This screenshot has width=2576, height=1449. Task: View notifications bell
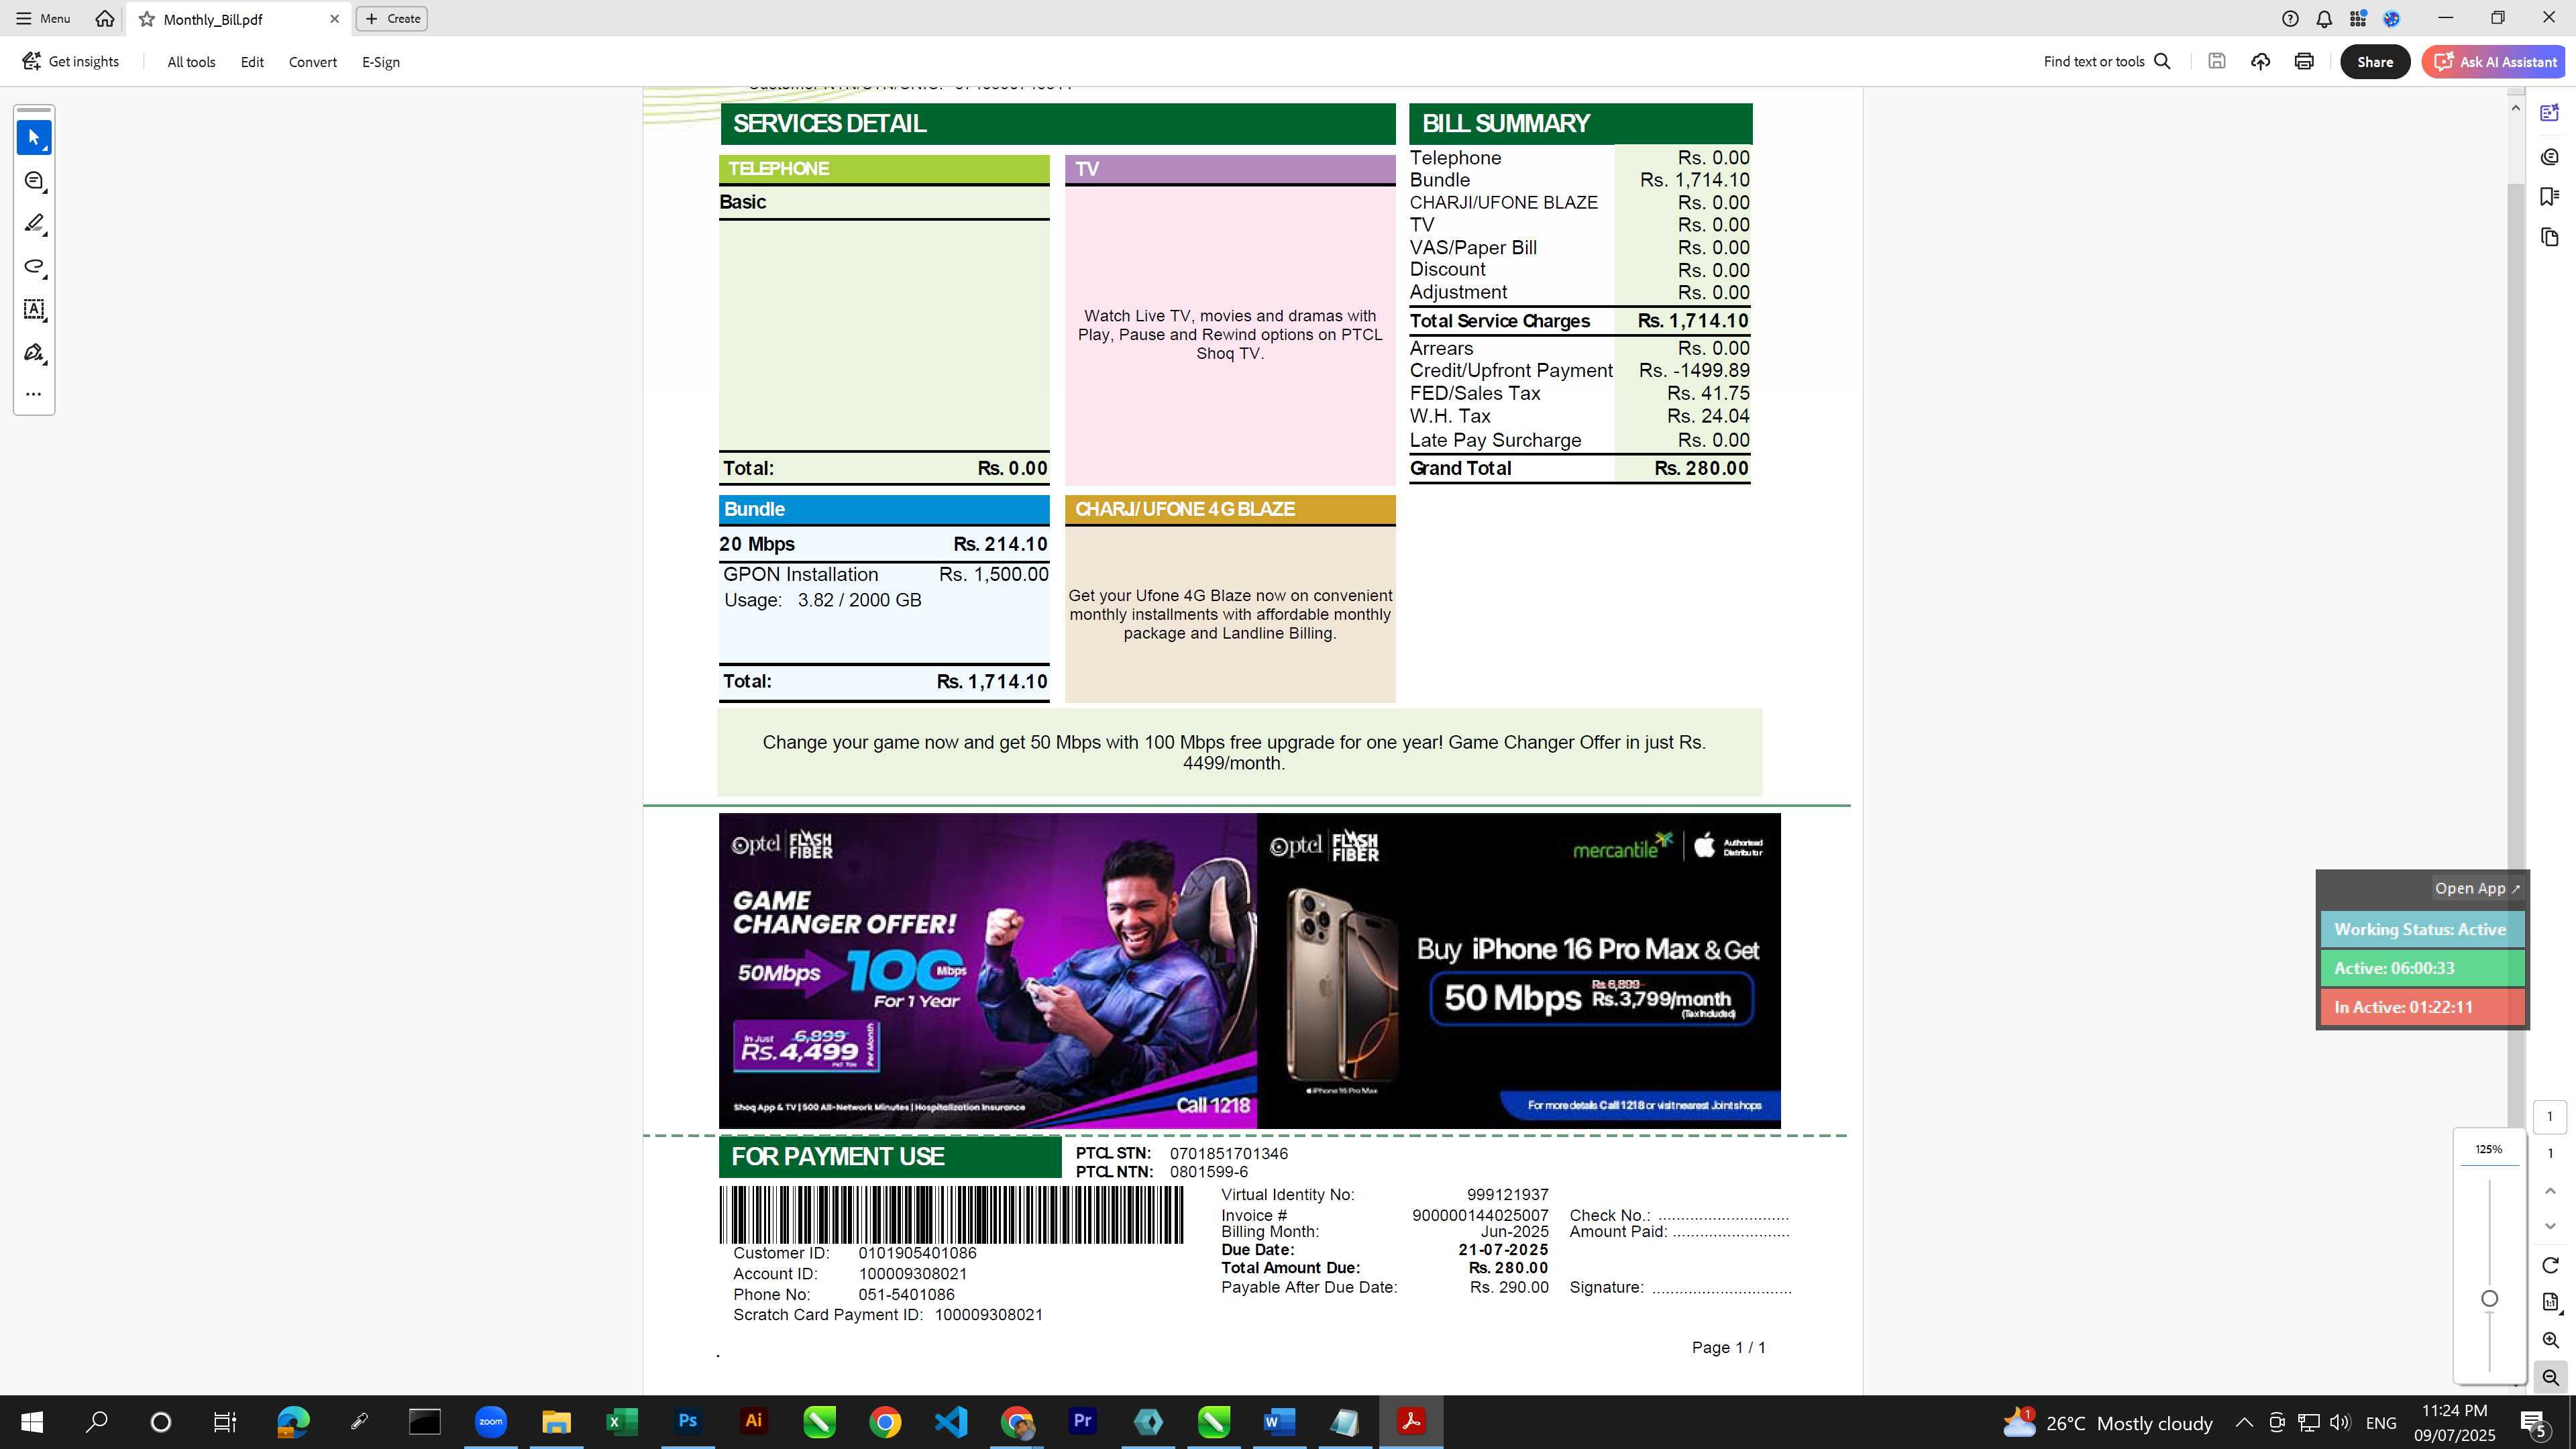point(2324,19)
